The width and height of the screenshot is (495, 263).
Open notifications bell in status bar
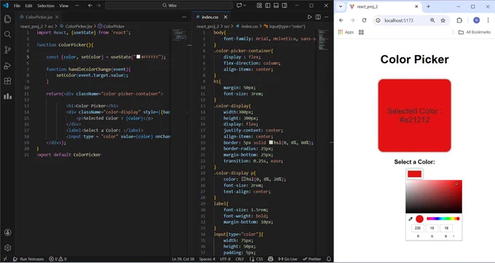pos(328,259)
